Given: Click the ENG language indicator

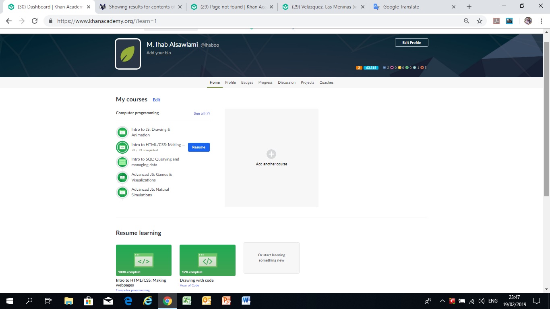Looking at the screenshot, I should tap(493, 301).
